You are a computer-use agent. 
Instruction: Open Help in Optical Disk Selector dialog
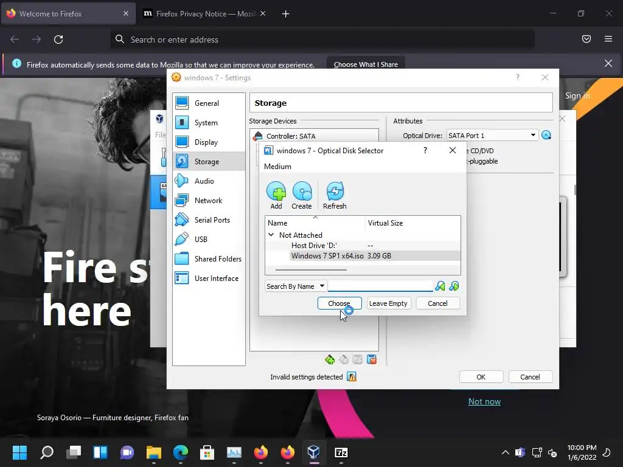425,151
